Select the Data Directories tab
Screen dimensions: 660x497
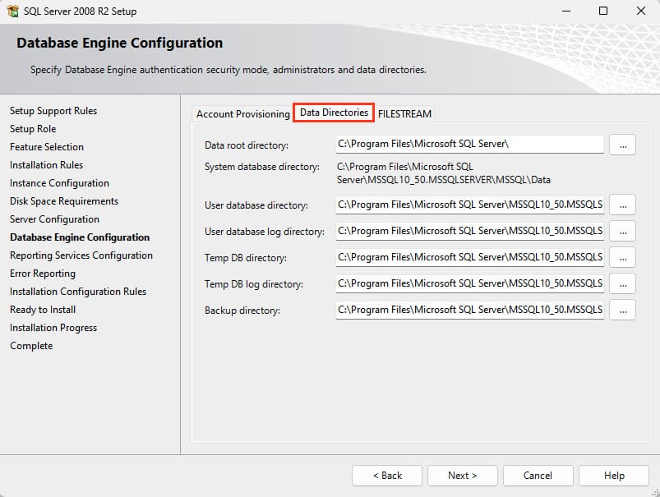tap(334, 113)
